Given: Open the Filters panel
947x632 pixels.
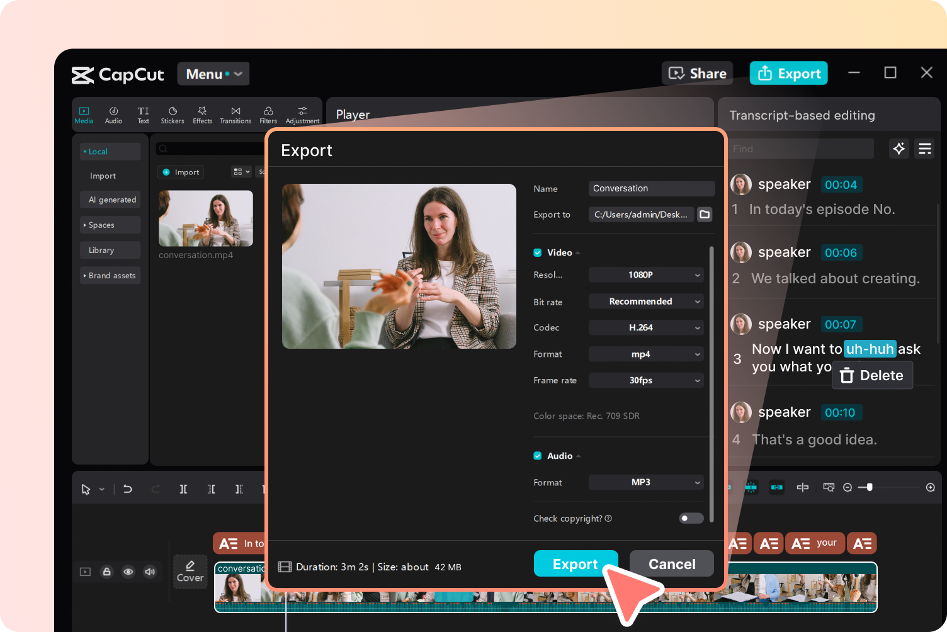Looking at the screenshot, I should [x=268, y=113].
